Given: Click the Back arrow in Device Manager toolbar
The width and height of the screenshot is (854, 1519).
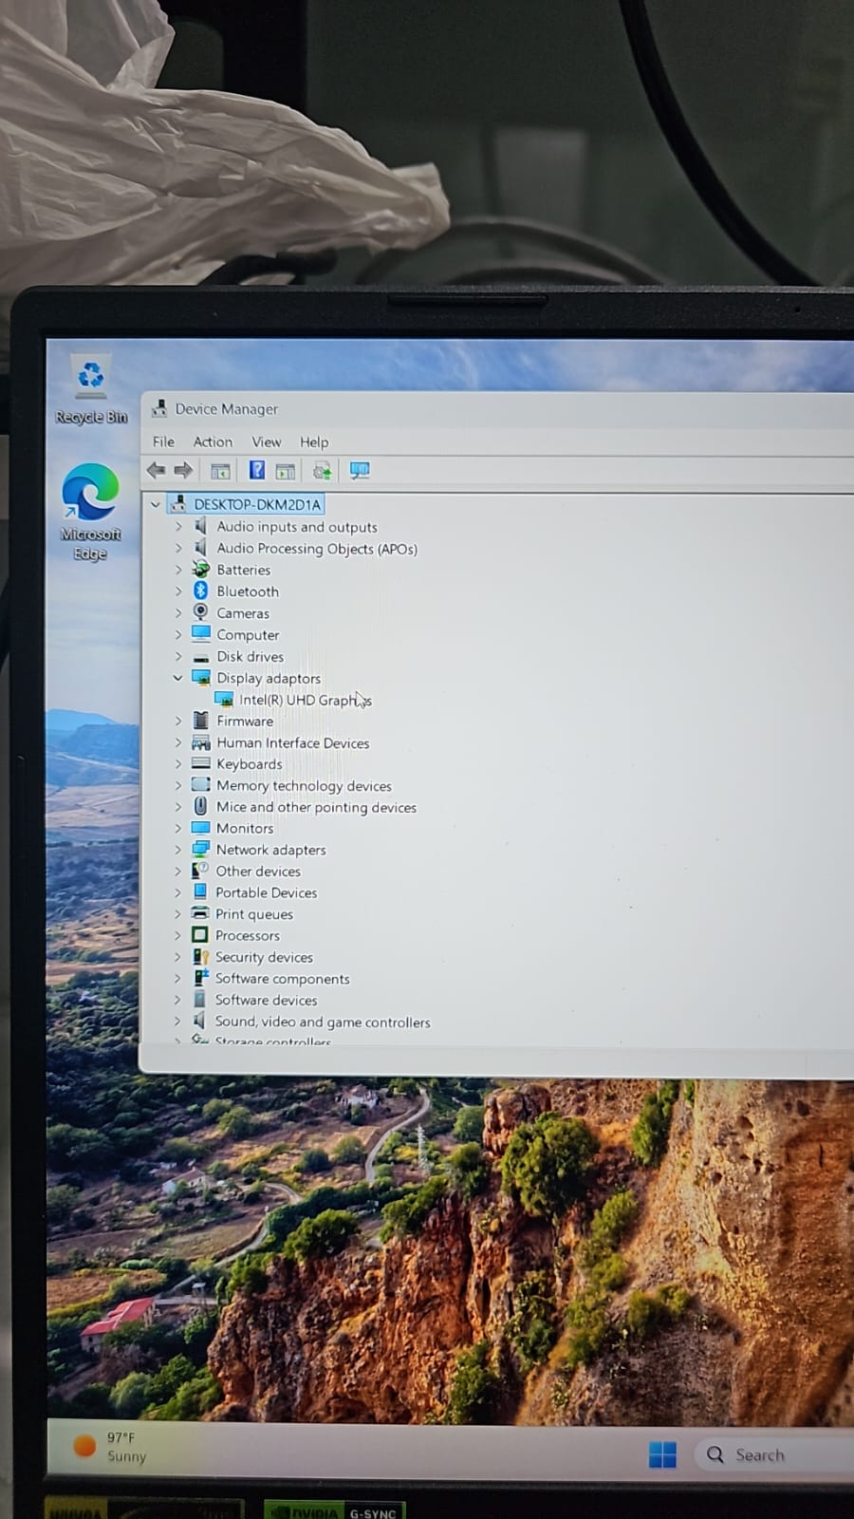Looking at the screenshot, I should coord(157,470).
